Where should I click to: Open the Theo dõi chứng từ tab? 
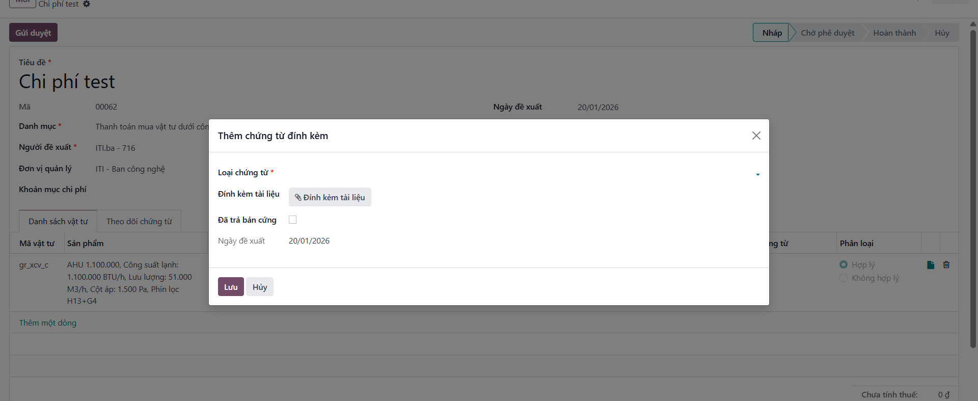[x=139, y=221]
